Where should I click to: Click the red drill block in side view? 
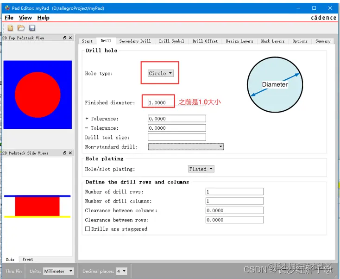(x=37, y=206)
